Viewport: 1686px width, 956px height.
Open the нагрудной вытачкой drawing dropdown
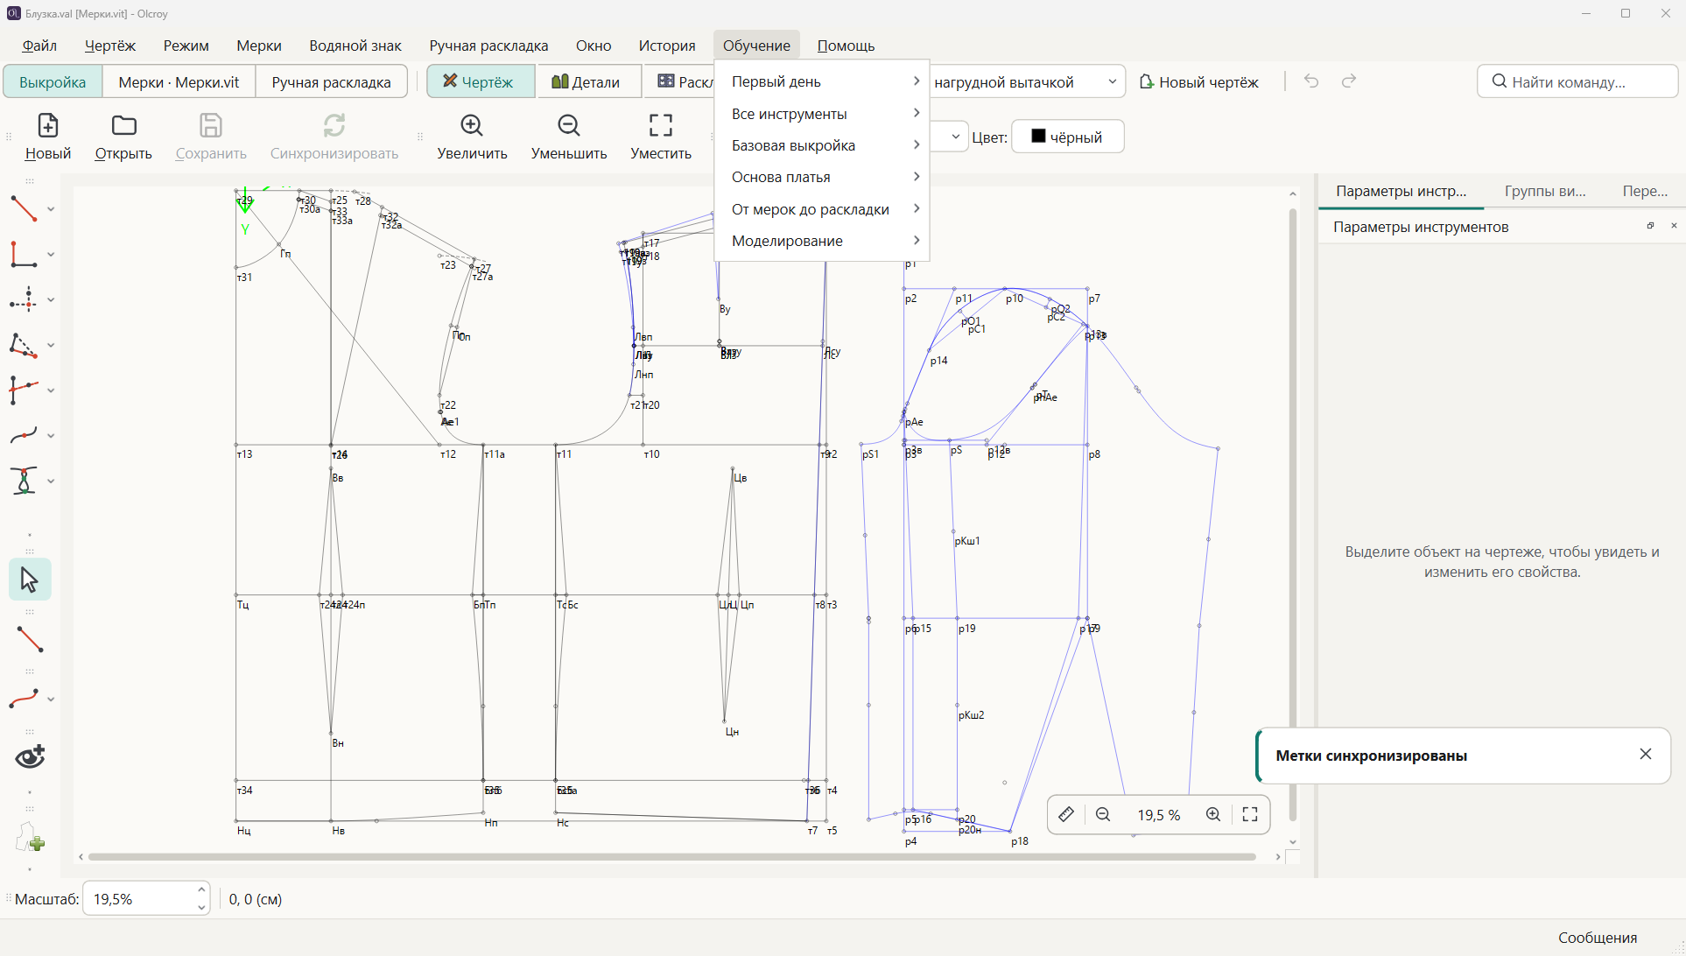point(1026,81)
